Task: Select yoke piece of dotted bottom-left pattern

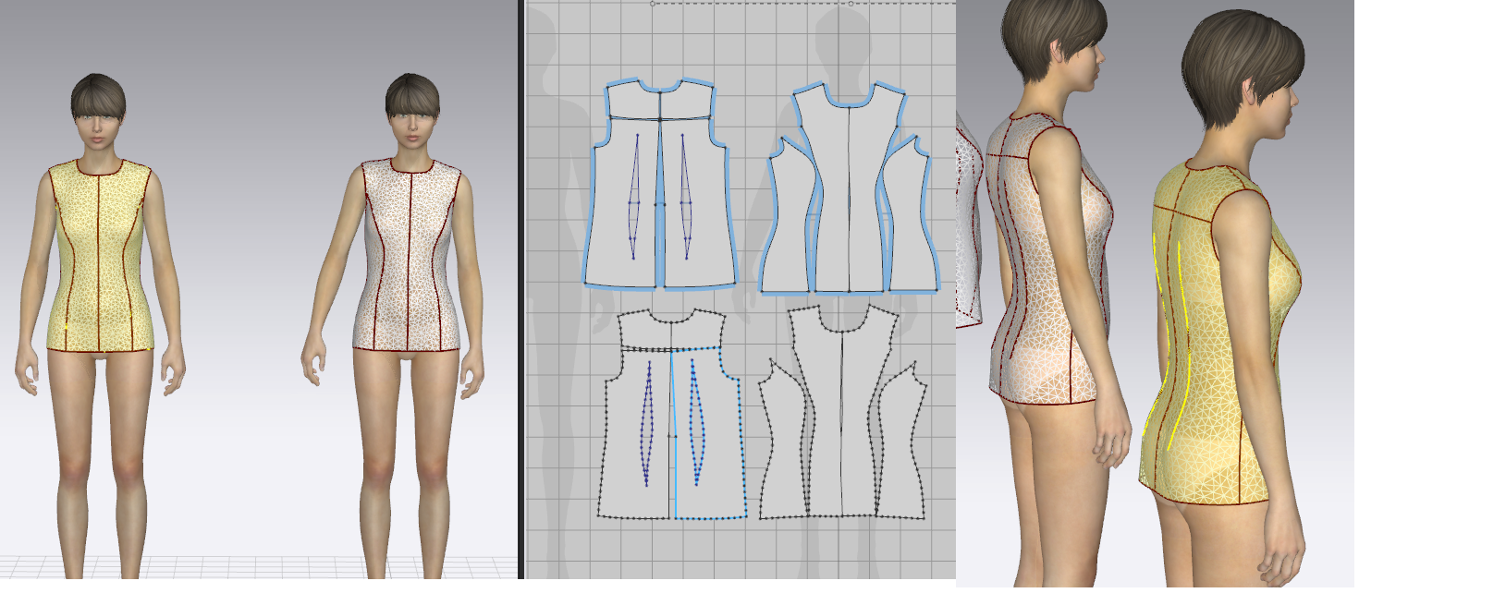Action: [672, 331]
